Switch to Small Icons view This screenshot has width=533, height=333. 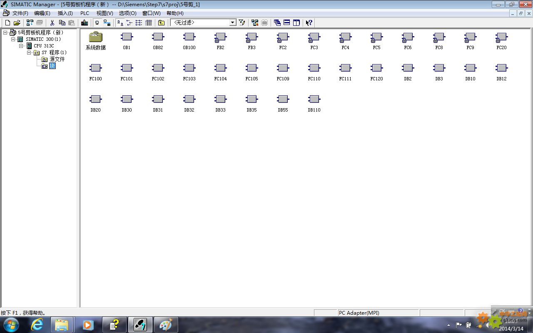129,23
